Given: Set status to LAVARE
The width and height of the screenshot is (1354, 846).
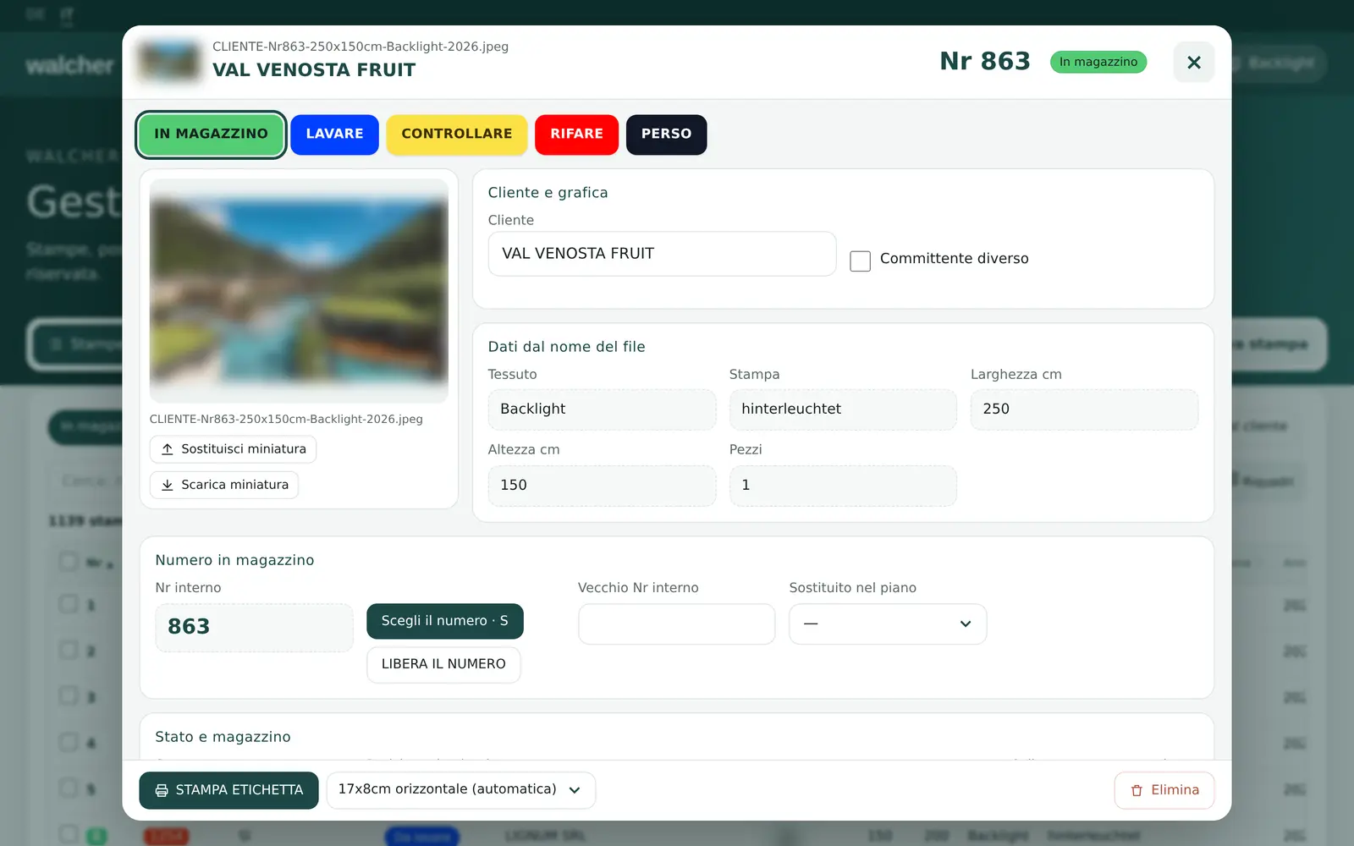Looking at the screenshot, I should tap(334, 135).
